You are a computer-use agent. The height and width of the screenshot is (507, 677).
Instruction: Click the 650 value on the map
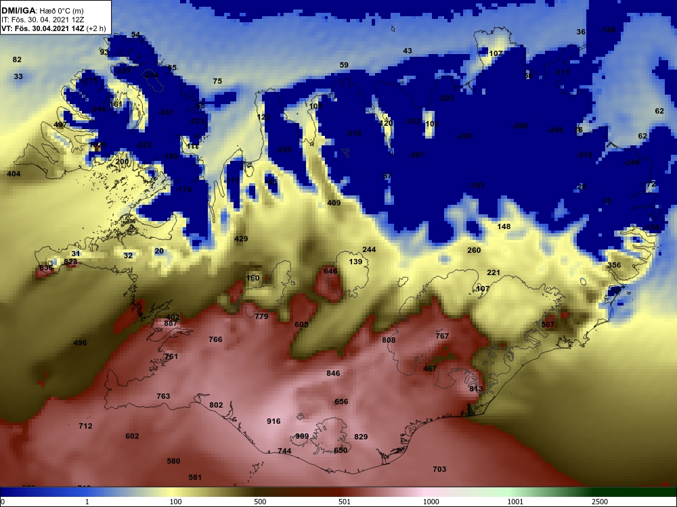click(x=341, y=450)
